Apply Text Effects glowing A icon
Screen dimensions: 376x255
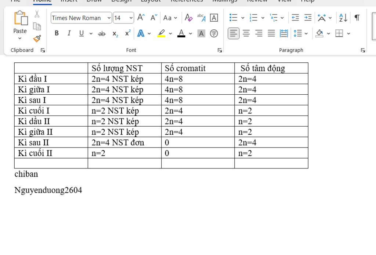tap(141, 33)
